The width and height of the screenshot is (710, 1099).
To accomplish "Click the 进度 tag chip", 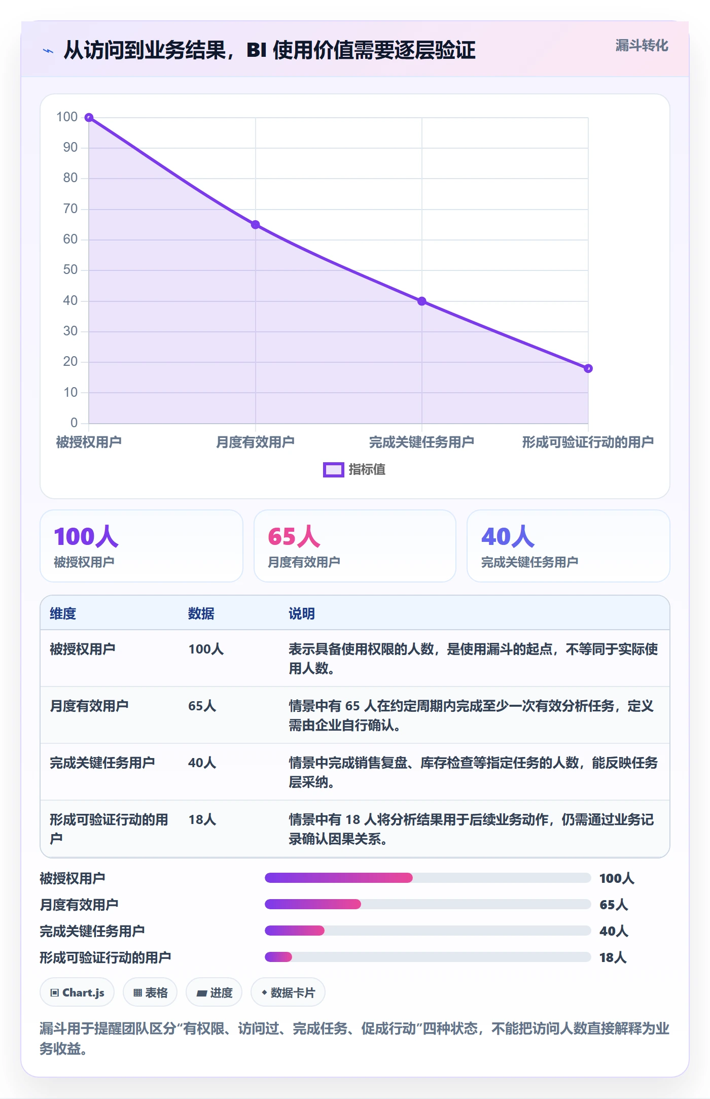I will click(x=214, y=992).
